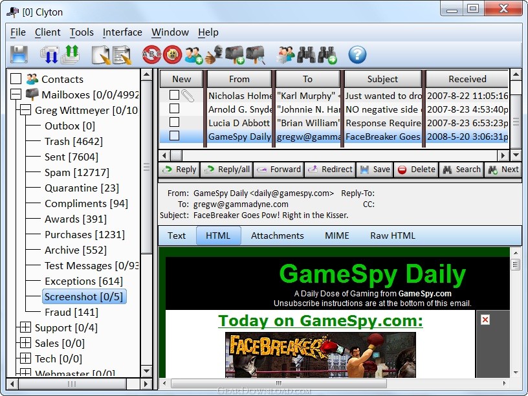Collapse the Greg Wittmeyer mailbox node

coord(26,110)
